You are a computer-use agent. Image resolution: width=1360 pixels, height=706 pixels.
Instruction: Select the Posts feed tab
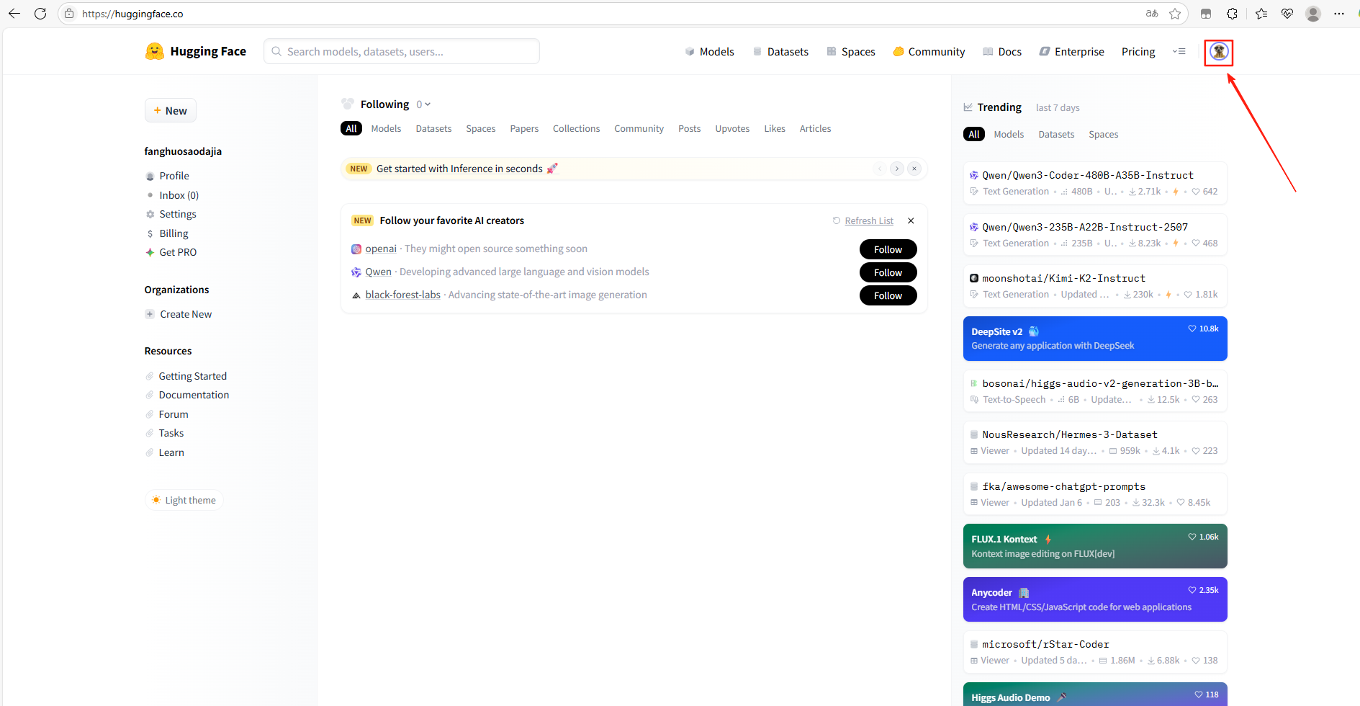689,129
